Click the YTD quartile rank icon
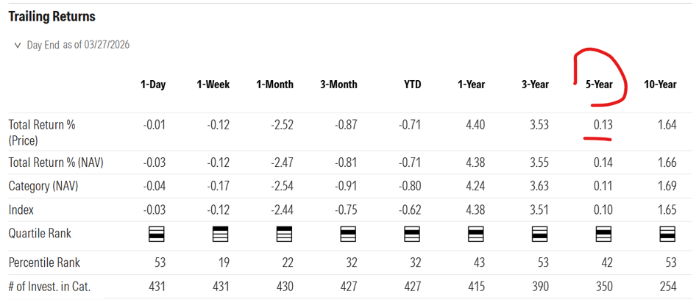Image resolution: width=699 pixels, height=308 pixels. 412,234
